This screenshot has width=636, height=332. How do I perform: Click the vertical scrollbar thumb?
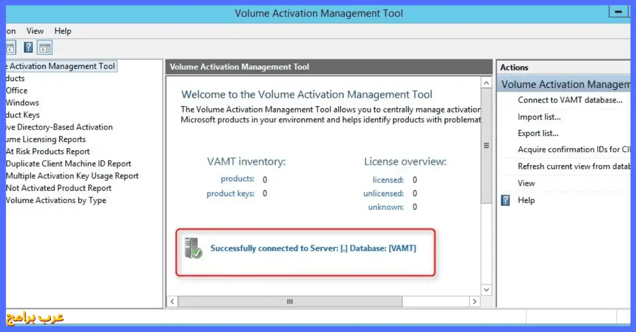point(487,146)
